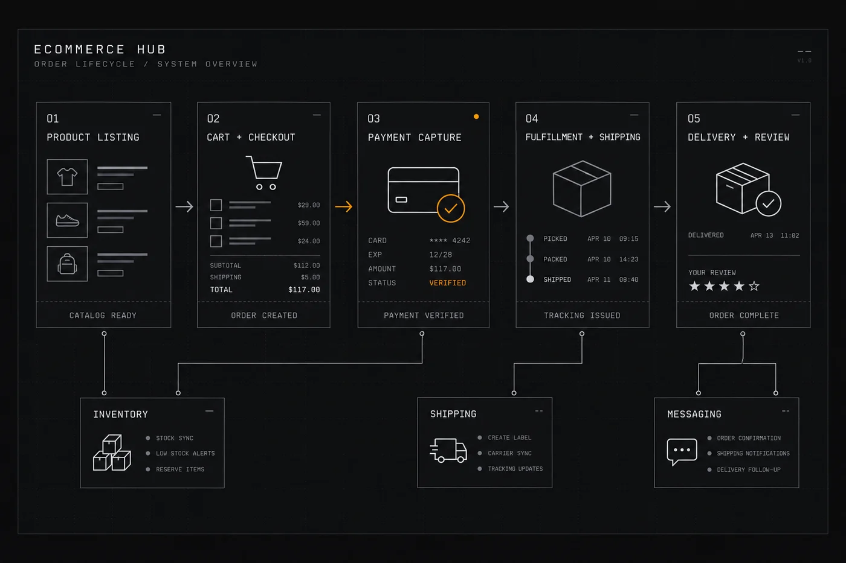This screenshot has height=563, width=846.
Task: Collapse the 02 Cart + Checkout card
Action: pyautogui.click(x=317, y=115)
